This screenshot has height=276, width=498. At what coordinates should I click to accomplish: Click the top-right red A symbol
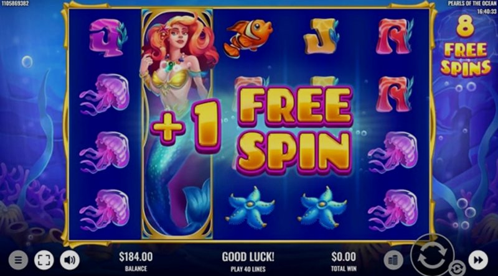(394, 36)
